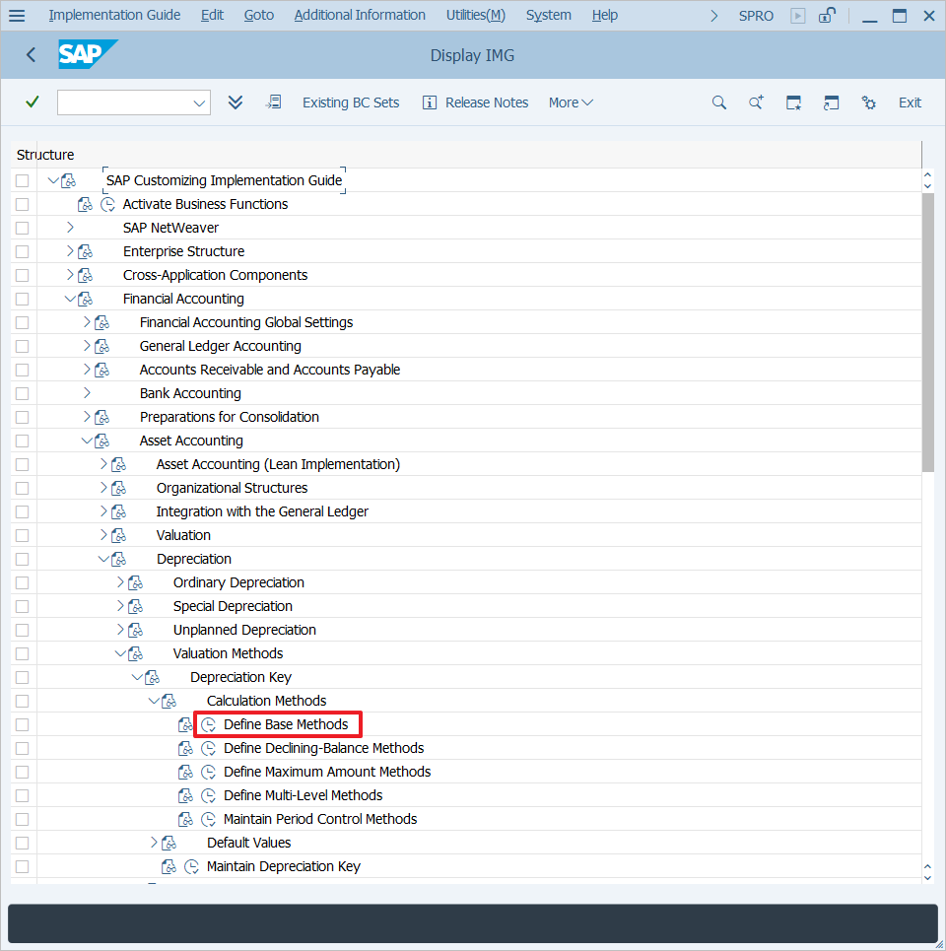Collapse the Asset Accounting node
The width and height of the screenshot is (946, 951).
pos(87,441)
